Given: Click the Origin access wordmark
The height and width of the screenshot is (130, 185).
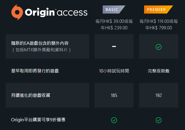Looking at the screenshot, I should 56,12.
